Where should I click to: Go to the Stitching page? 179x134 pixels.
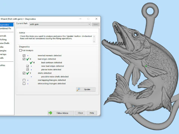(3, 39)
